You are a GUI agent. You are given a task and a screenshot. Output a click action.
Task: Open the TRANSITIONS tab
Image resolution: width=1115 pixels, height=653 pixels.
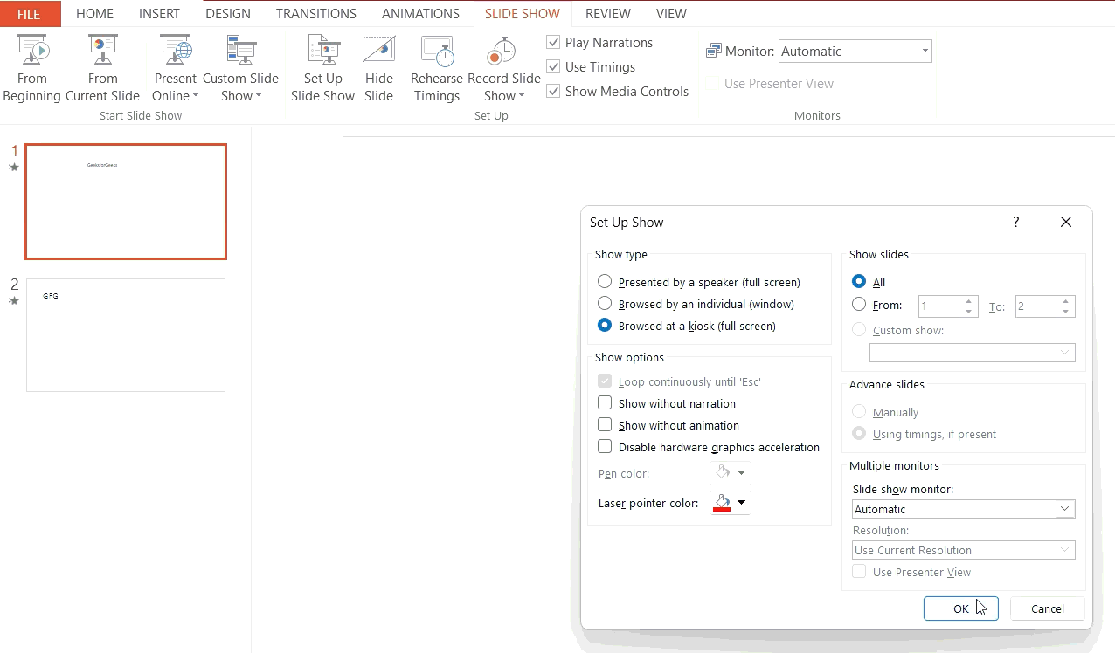tap(316, 14)
